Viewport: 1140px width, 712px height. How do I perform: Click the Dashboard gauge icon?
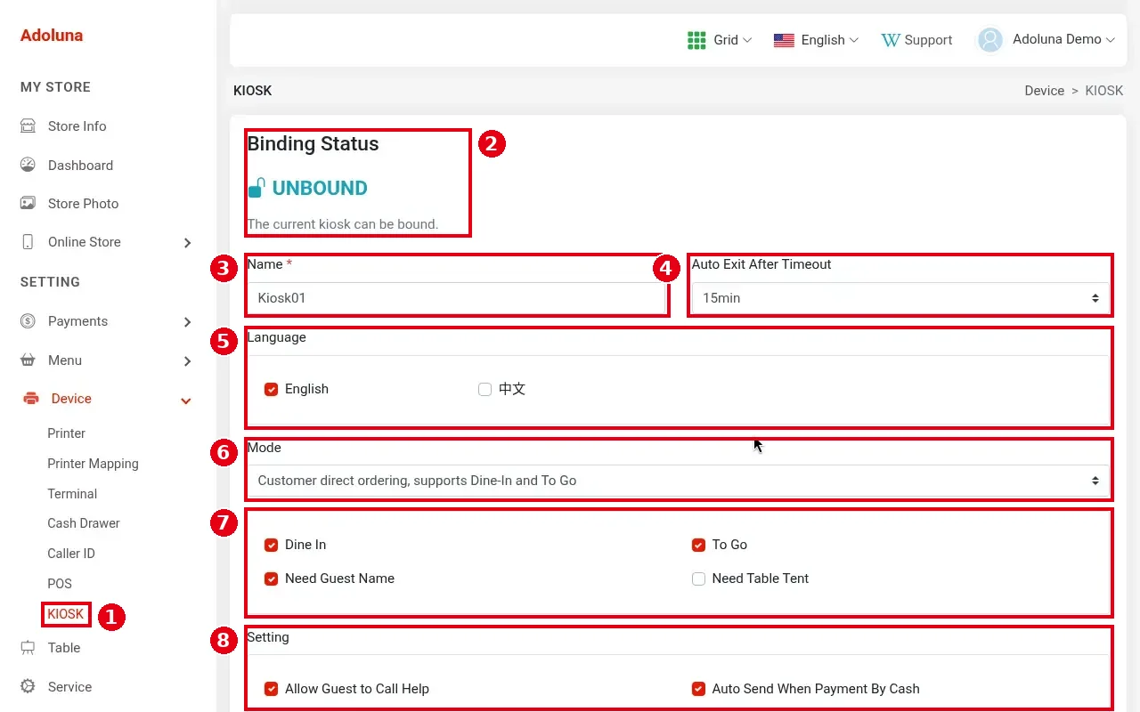click(28, 165)
